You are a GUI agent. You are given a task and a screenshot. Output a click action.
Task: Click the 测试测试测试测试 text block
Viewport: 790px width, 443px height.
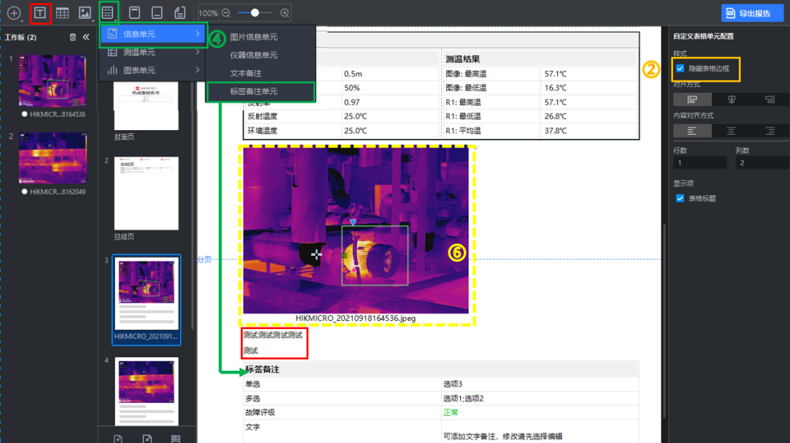273,336
